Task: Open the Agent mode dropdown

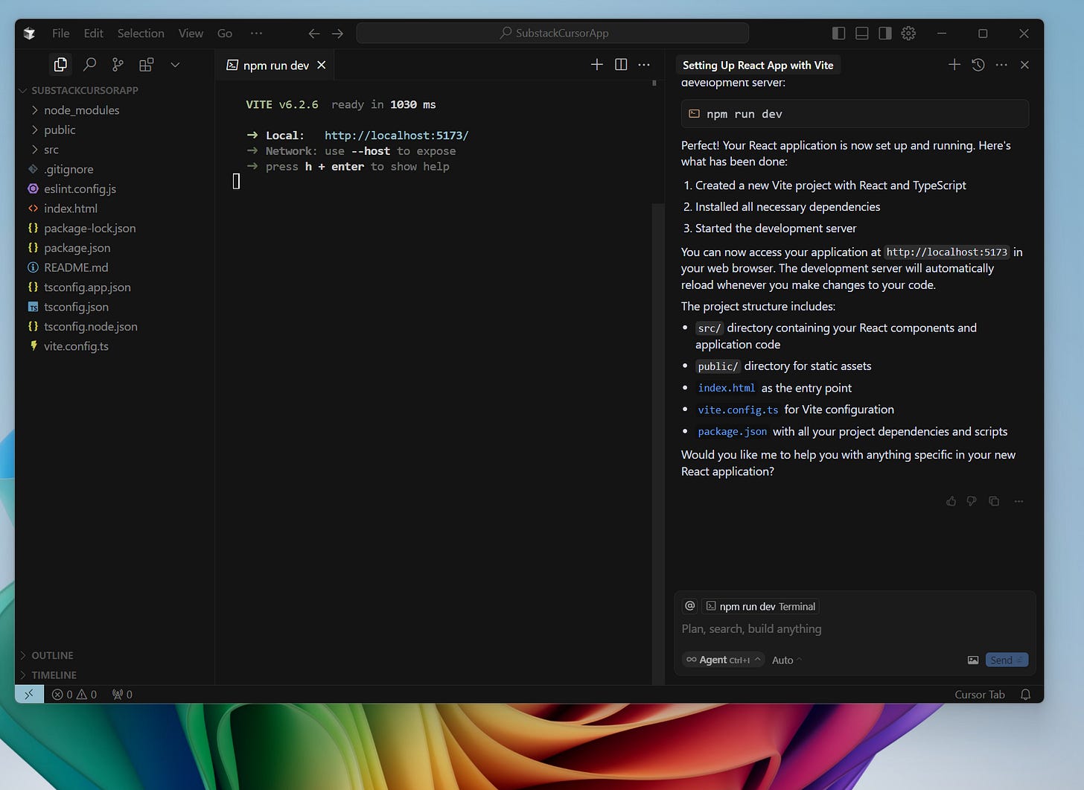Action: [724, 660]
